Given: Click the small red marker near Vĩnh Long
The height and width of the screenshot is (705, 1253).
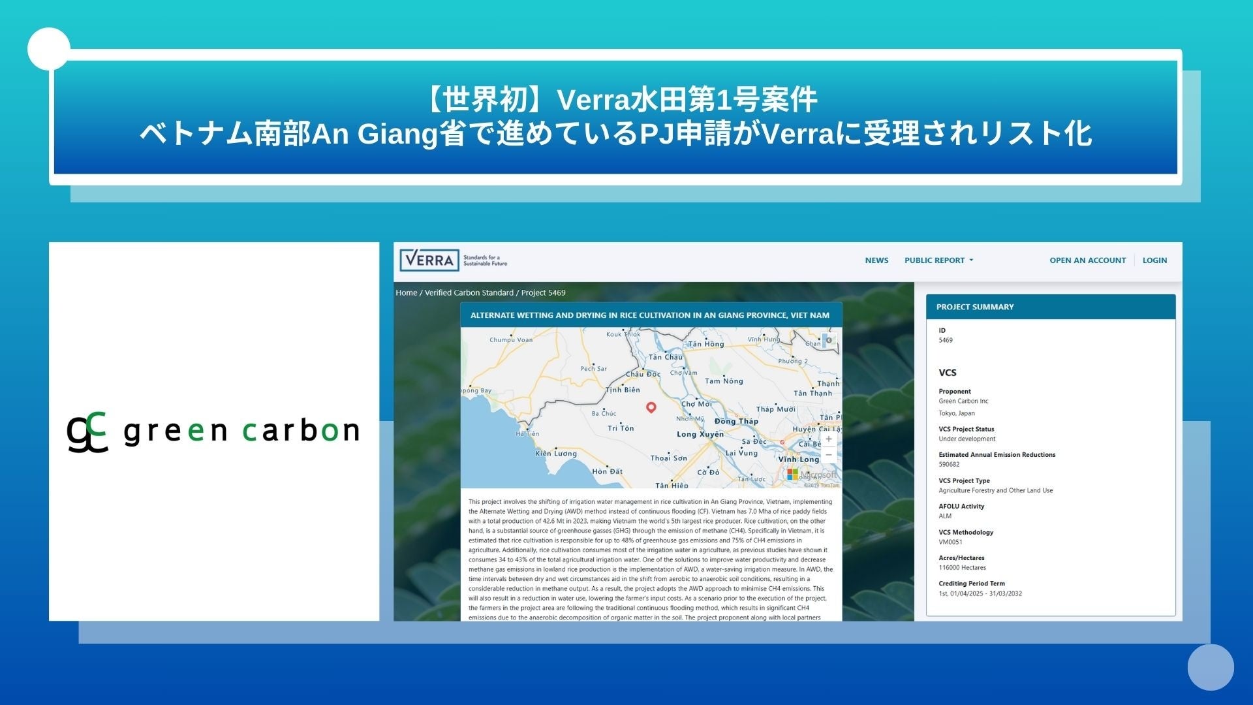Looking at the screenshot, I should (x=782, y=442).
